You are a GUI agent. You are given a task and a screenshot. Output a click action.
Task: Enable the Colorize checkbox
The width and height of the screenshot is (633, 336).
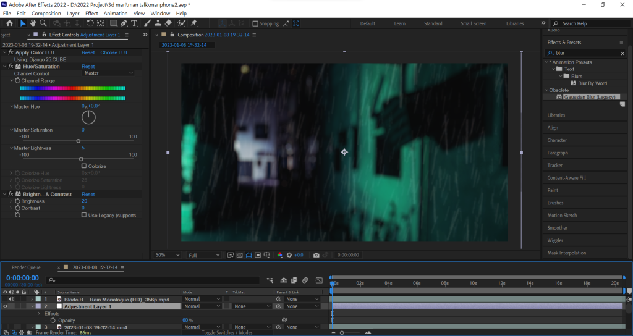[84, 166]
